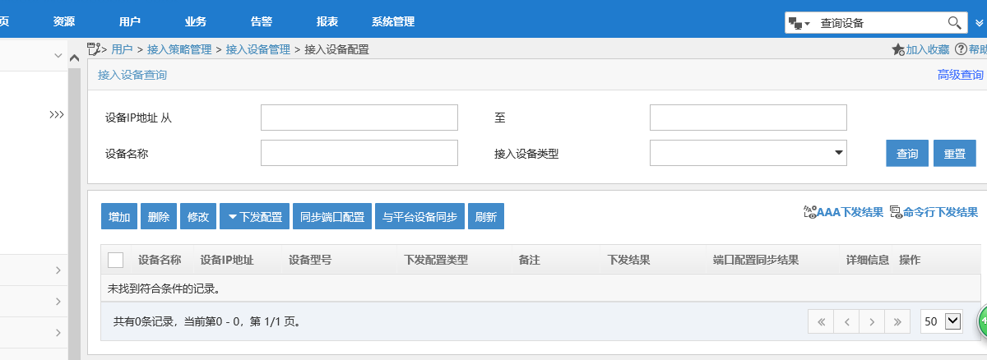Open the 接入设备类型 dropdown
Screen dimensions: 987x360
748,153
